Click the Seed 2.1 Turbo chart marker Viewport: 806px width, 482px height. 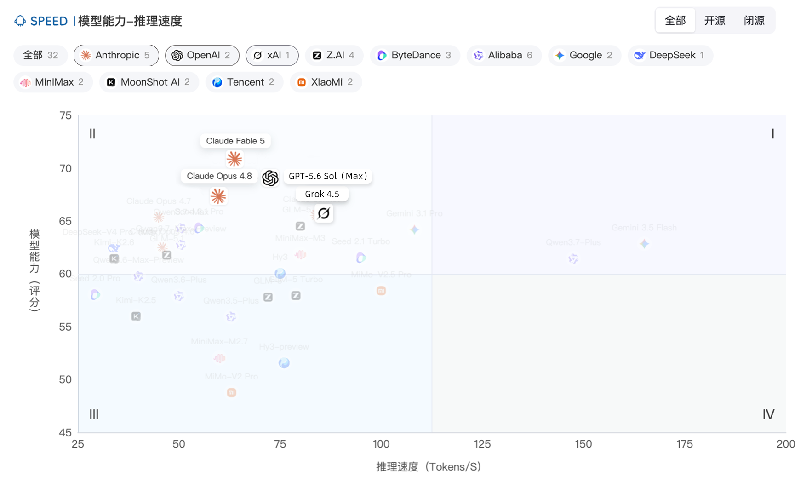pyautogui.click(x=361, y=258)
